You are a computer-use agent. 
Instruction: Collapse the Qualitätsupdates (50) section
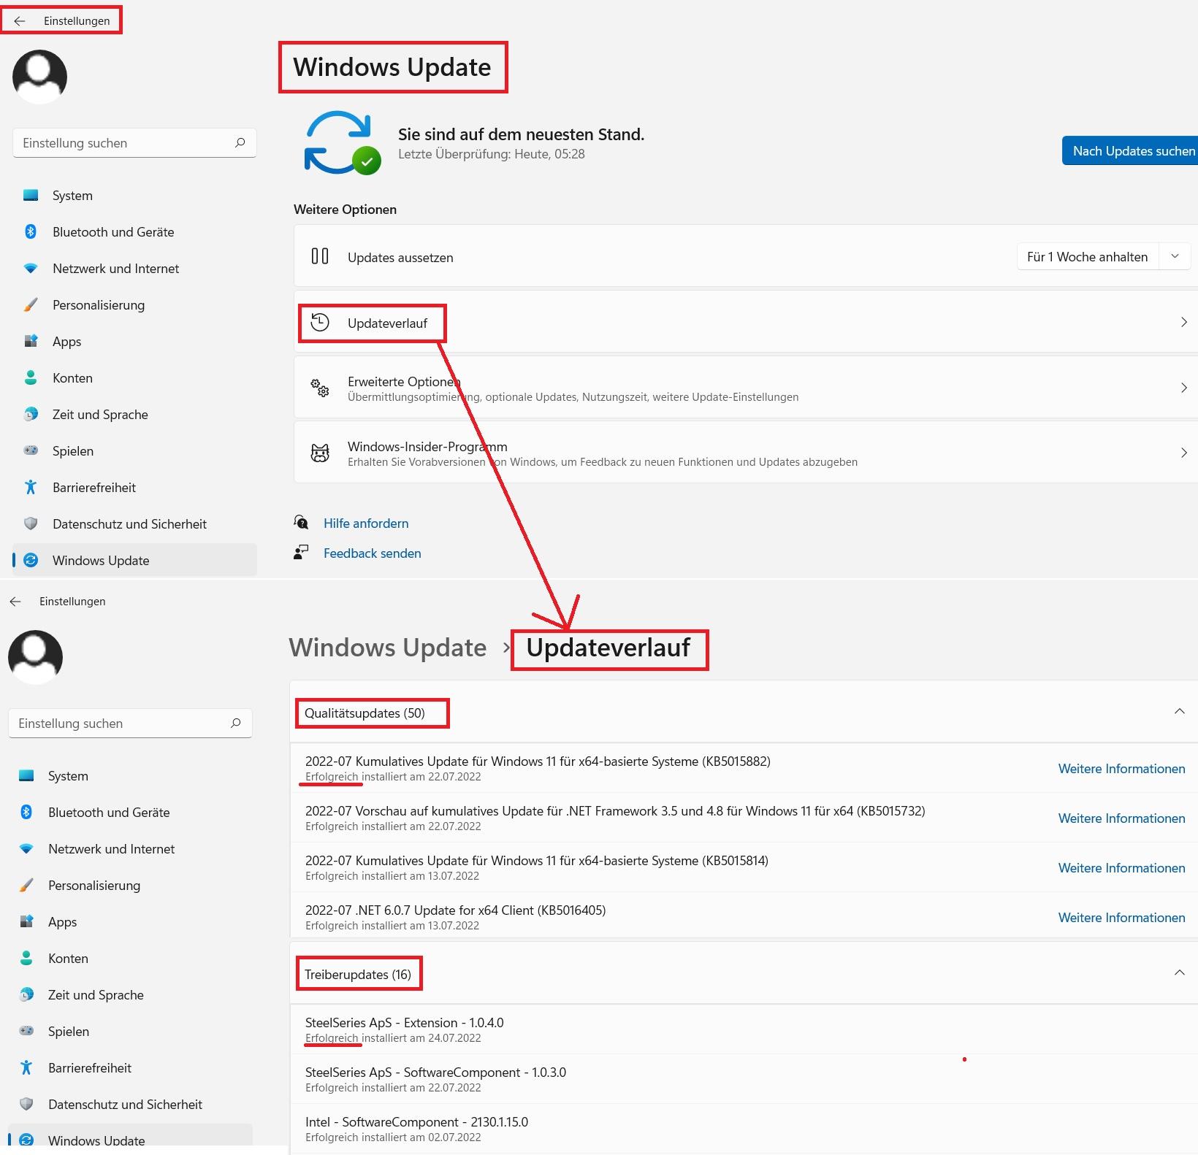tap(1179, 712)
